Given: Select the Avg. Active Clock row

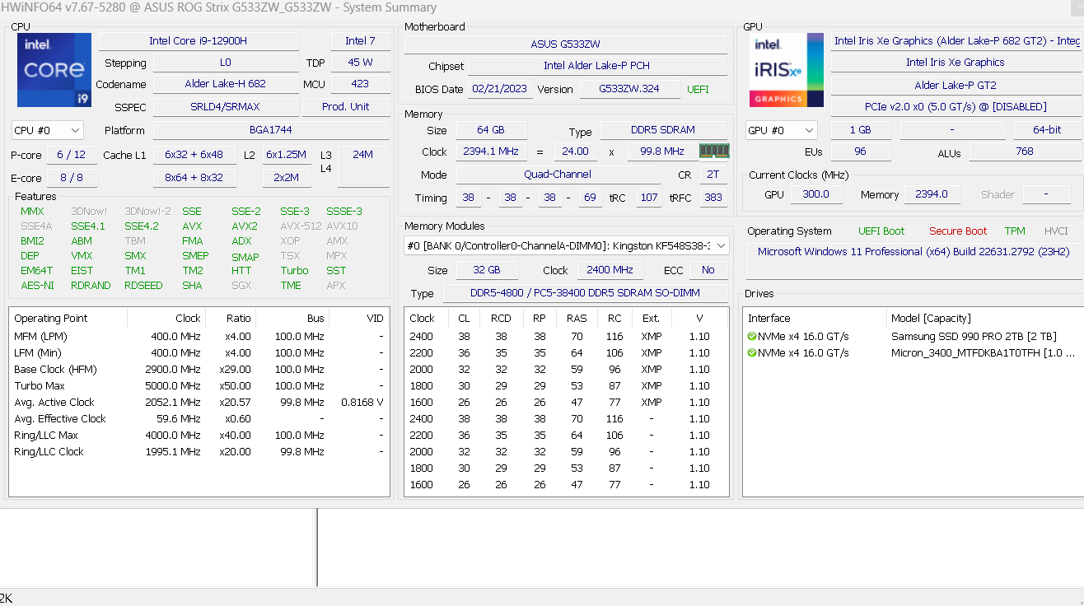Looking at the screenshot, I should (x=199, y=402).
